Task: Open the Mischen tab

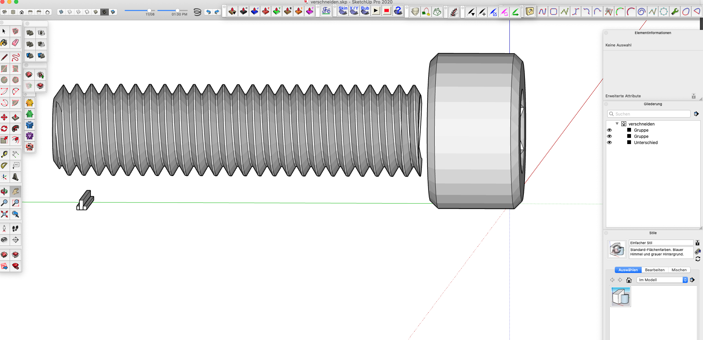Action: [679, 270]
